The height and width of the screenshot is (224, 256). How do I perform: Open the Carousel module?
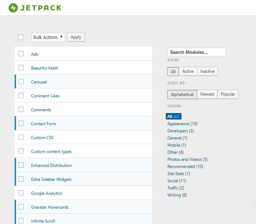click(x=39, y=82)
